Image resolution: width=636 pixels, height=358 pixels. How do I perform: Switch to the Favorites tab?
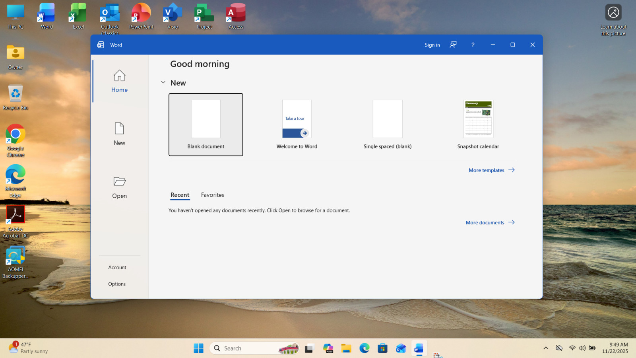pyautogui.click(x=212, y=195)
